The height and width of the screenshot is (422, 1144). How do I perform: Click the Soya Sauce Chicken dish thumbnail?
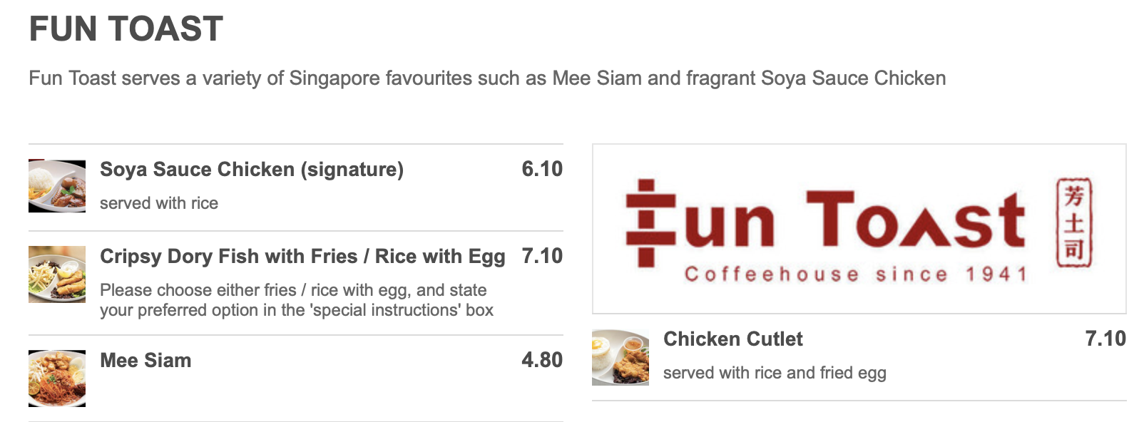pos(57,186)
